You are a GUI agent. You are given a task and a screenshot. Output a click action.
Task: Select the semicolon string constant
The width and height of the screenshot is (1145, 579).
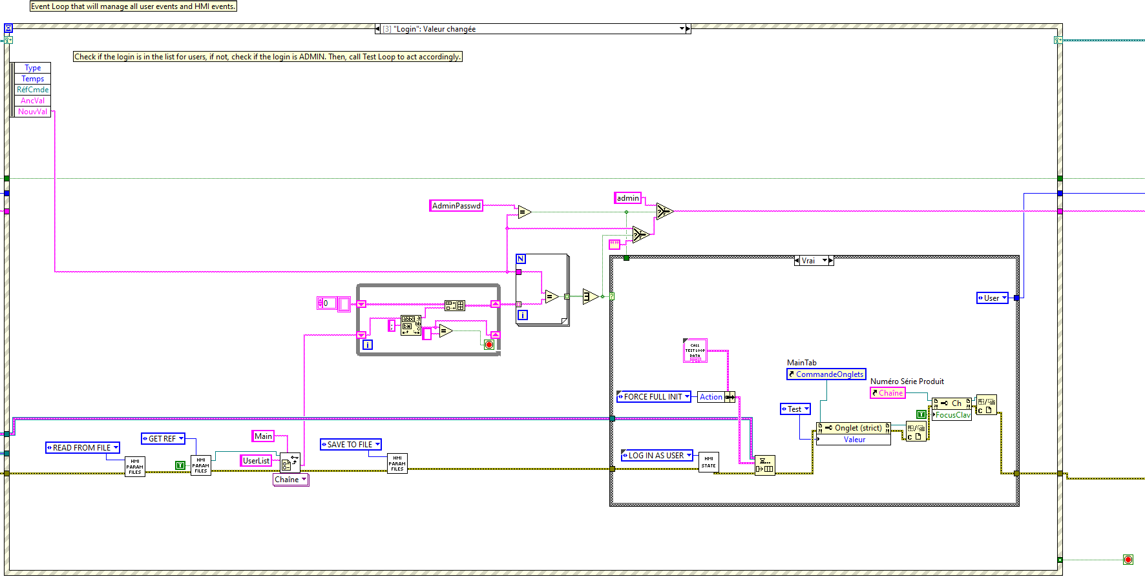(x=392, y=325)
